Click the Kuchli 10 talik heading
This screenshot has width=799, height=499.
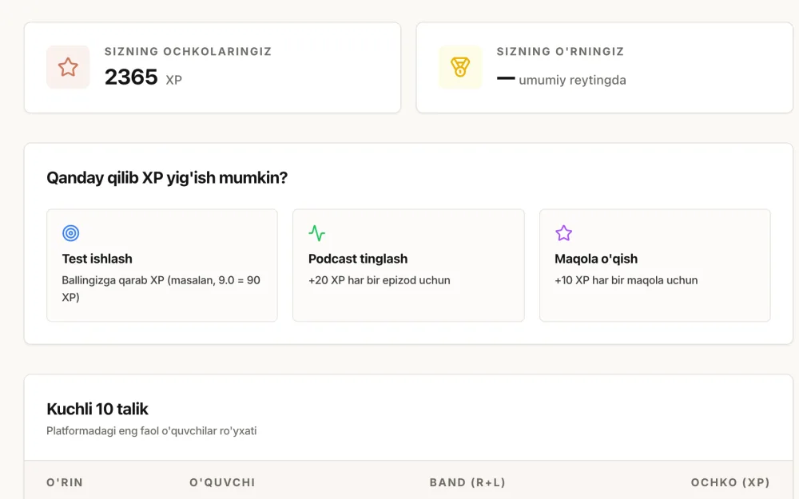pyautogui.click(x=97, y=409)
